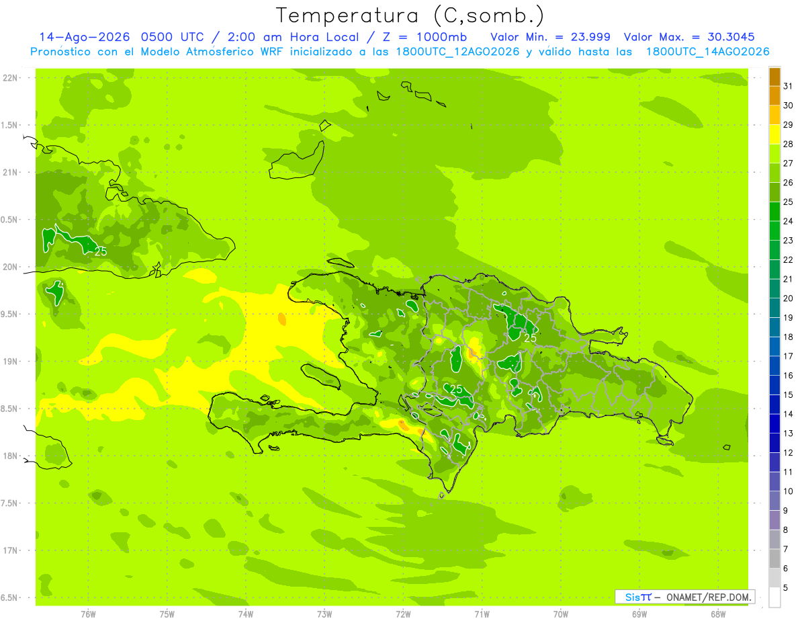This screenshot has width=806, height=623.
Task: Pick the gray legend swatch between 6 and 7
Action: [x=774, y=558]
